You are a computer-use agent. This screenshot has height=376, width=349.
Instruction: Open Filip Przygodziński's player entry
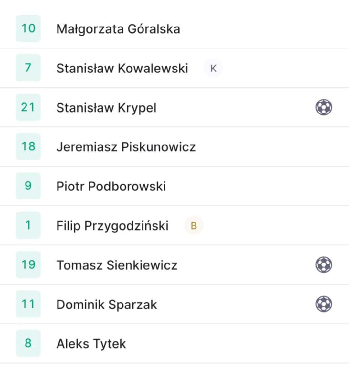click(x=112, y=226)
